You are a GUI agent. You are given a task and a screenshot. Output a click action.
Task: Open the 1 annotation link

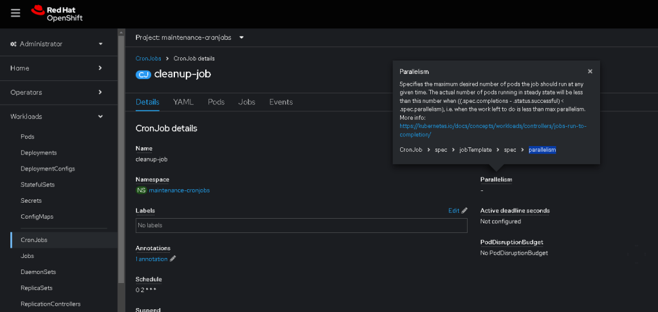coord(152,259)
